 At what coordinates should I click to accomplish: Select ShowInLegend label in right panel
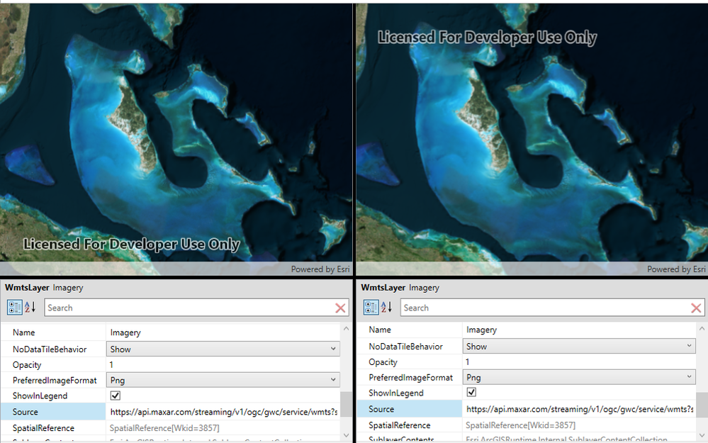tap(396, 393)
